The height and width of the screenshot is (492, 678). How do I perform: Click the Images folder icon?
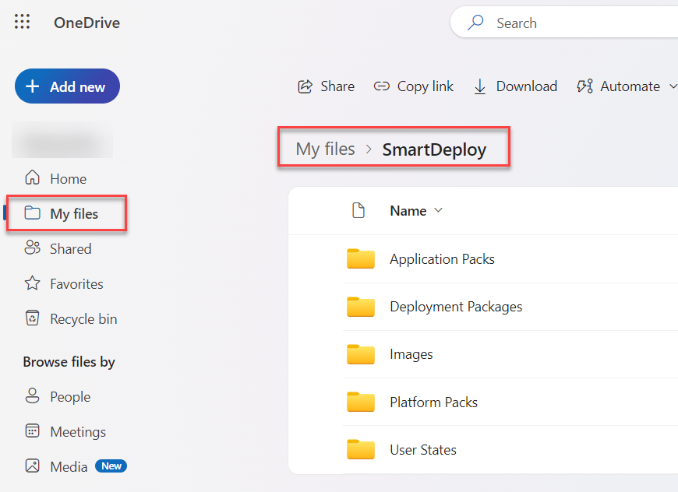(361, 354)
